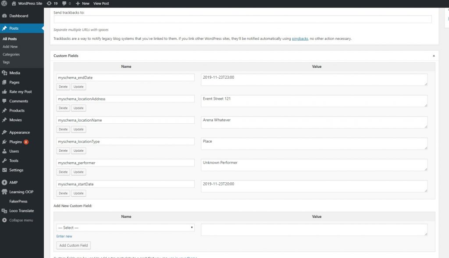Click the Rate my Post thumbs-up icon

pos(4,92)
